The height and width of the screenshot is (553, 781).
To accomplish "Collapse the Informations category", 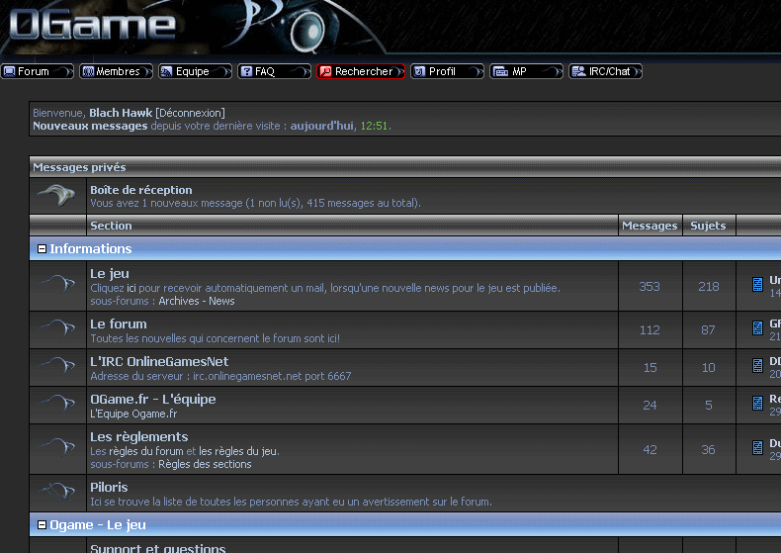I will 42,248.
